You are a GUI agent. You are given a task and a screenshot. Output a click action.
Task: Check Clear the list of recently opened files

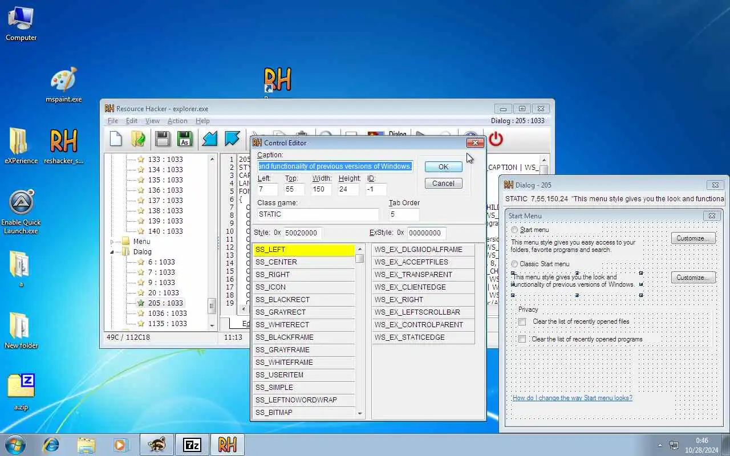point(522,321)
